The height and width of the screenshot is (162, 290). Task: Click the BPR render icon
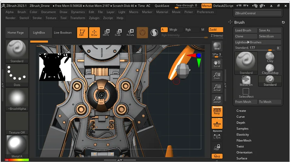(x=217, y=46)
